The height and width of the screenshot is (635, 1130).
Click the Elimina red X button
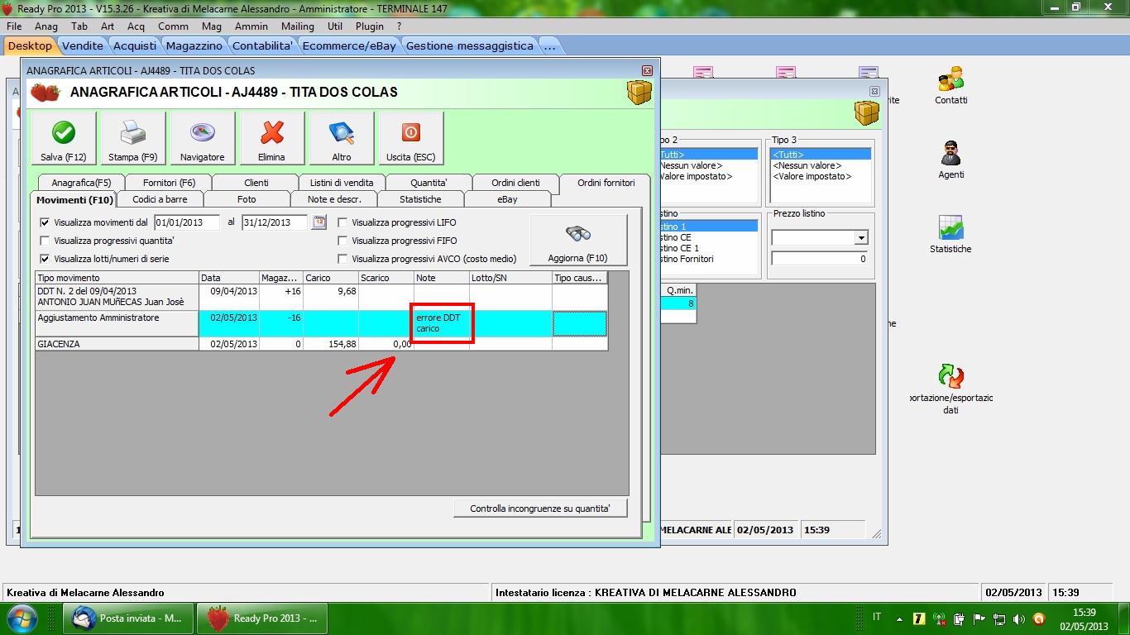pyautogui.click(x=272, y=138)
